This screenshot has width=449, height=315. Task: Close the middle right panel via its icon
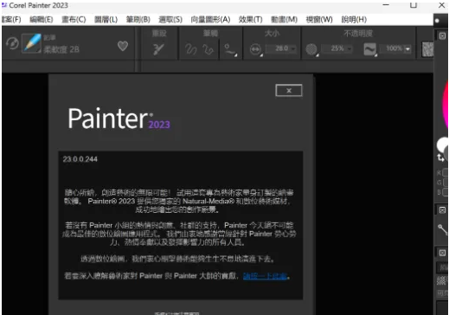point(442,210)
